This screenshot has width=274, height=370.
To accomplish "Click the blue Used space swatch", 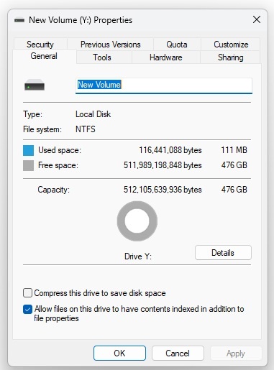I will pos(28,150).
